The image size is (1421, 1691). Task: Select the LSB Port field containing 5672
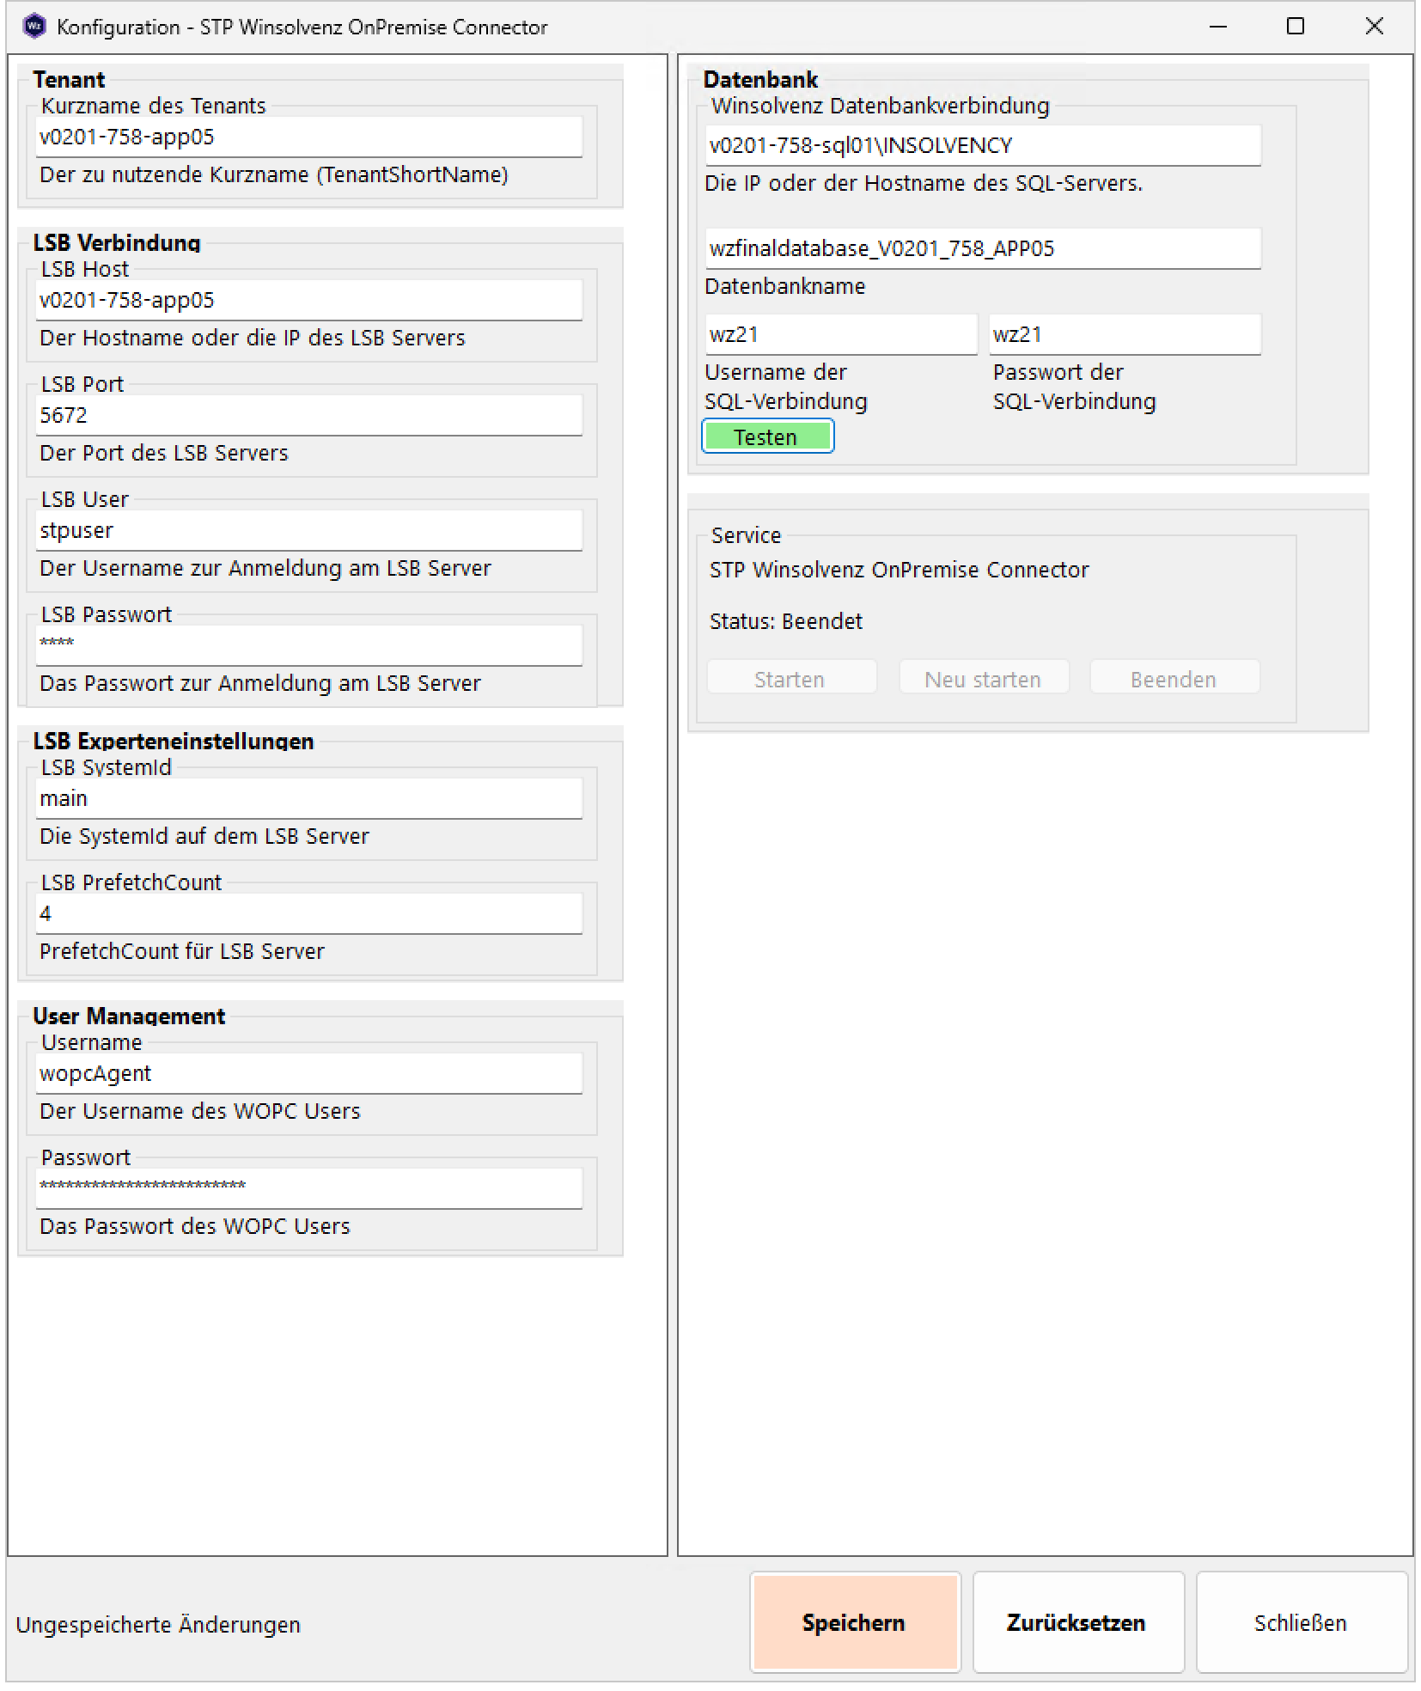pos(308,415)
